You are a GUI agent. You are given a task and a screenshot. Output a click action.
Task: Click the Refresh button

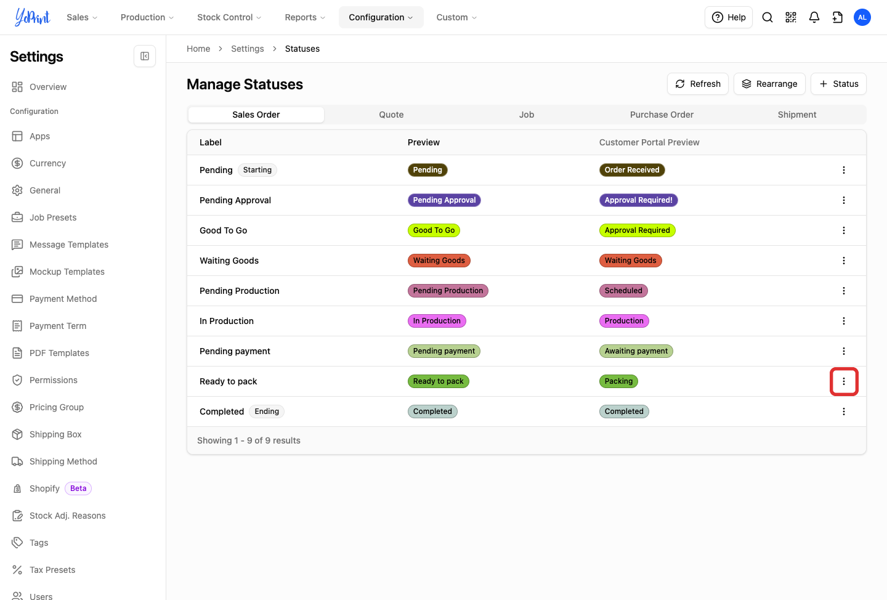tap(698, 84)
